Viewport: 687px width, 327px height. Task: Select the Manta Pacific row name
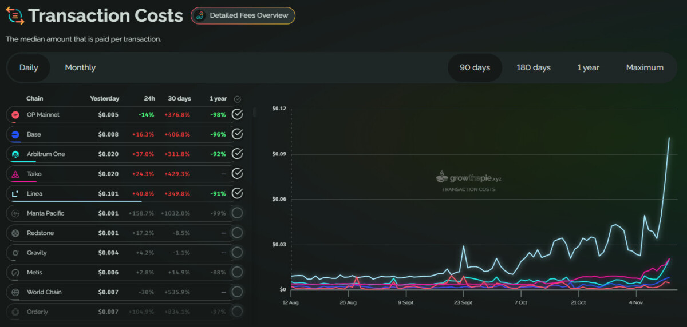45,213
